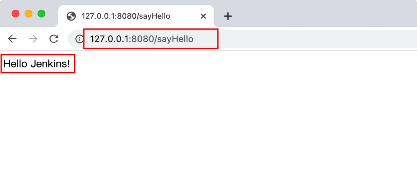Click the forward navigation arrow
417x192 pixels.
pos(33,39)
